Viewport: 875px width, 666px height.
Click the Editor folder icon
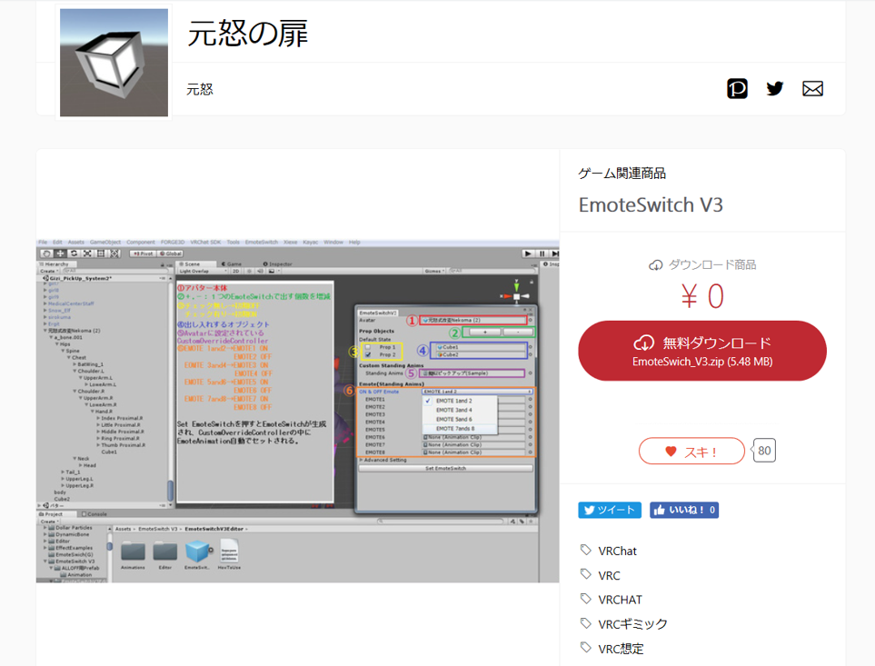164,551
